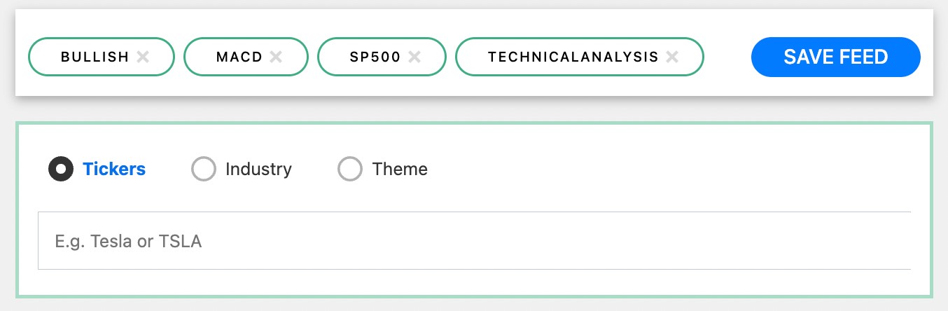Delete the SP500 tag using its X icon
948x311 pixels.
click(414, 57)
